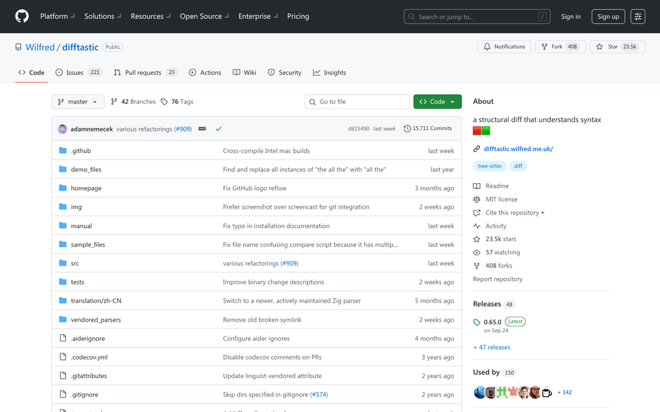Click the Sign up button
The image size is (660, 412).
pos(608,16)
